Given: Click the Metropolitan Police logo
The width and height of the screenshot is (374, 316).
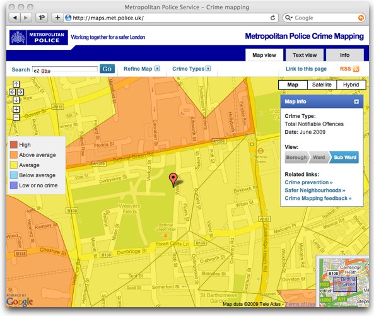Looking at the screenshot, I should [38, 37].
